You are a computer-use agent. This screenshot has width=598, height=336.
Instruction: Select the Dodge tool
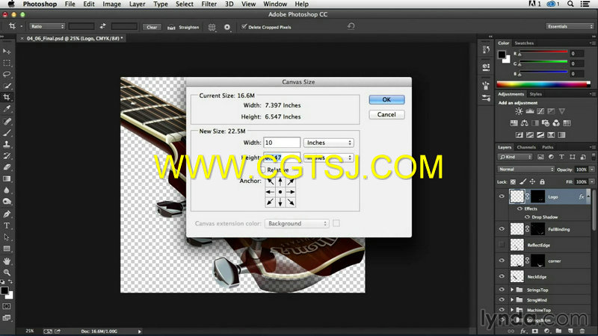tap(7, 202)
